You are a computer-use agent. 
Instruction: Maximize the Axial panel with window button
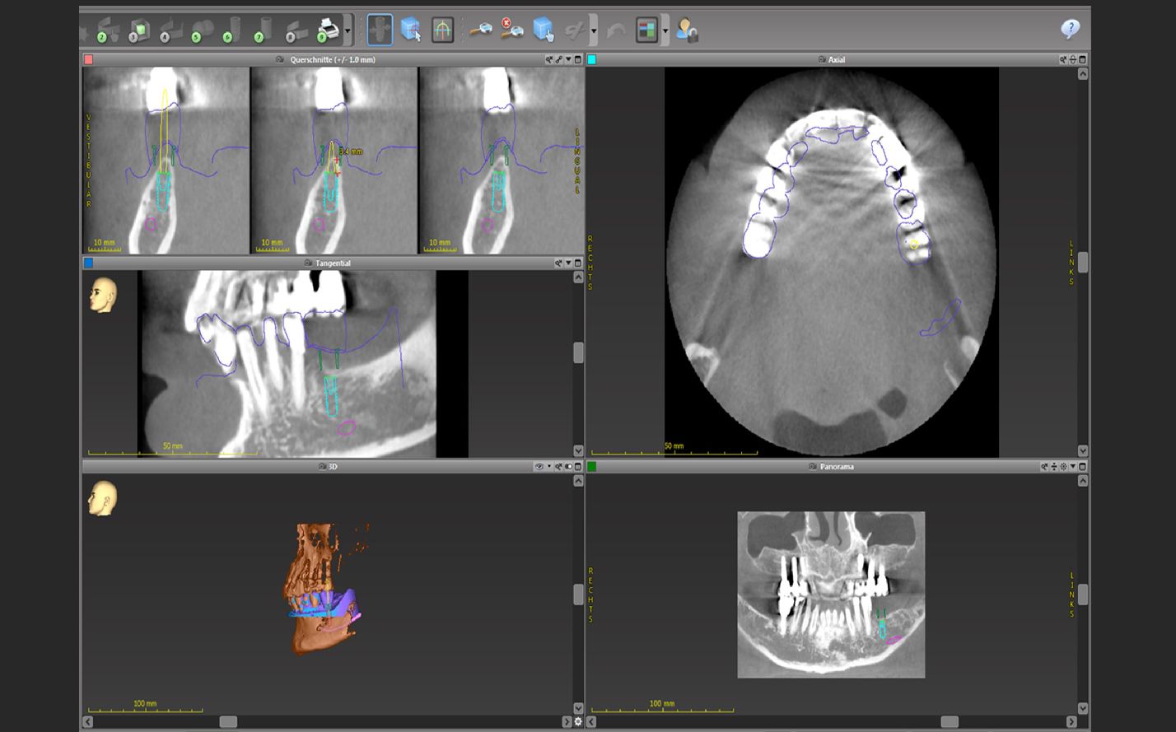click(x=1082, y=59)
